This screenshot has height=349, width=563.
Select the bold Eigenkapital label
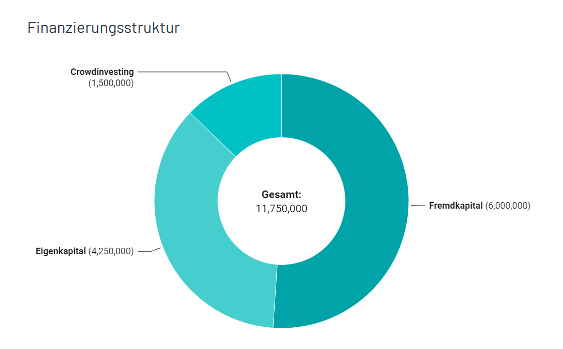pos(61,251)
